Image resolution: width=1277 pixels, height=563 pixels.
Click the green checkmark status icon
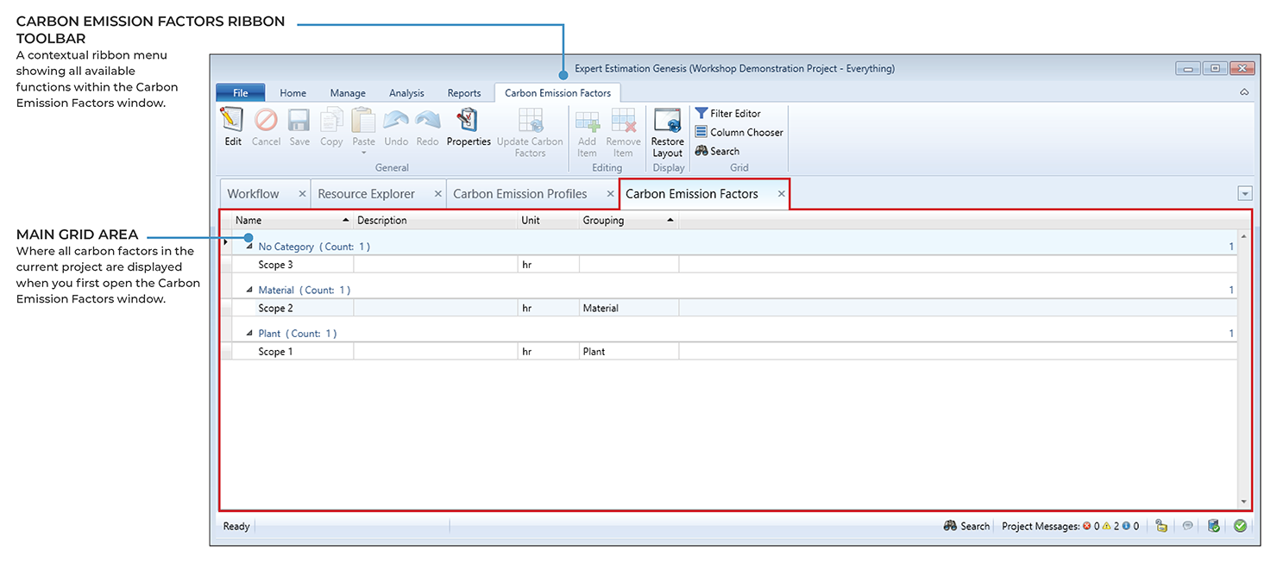click(x=1240, y=526)
